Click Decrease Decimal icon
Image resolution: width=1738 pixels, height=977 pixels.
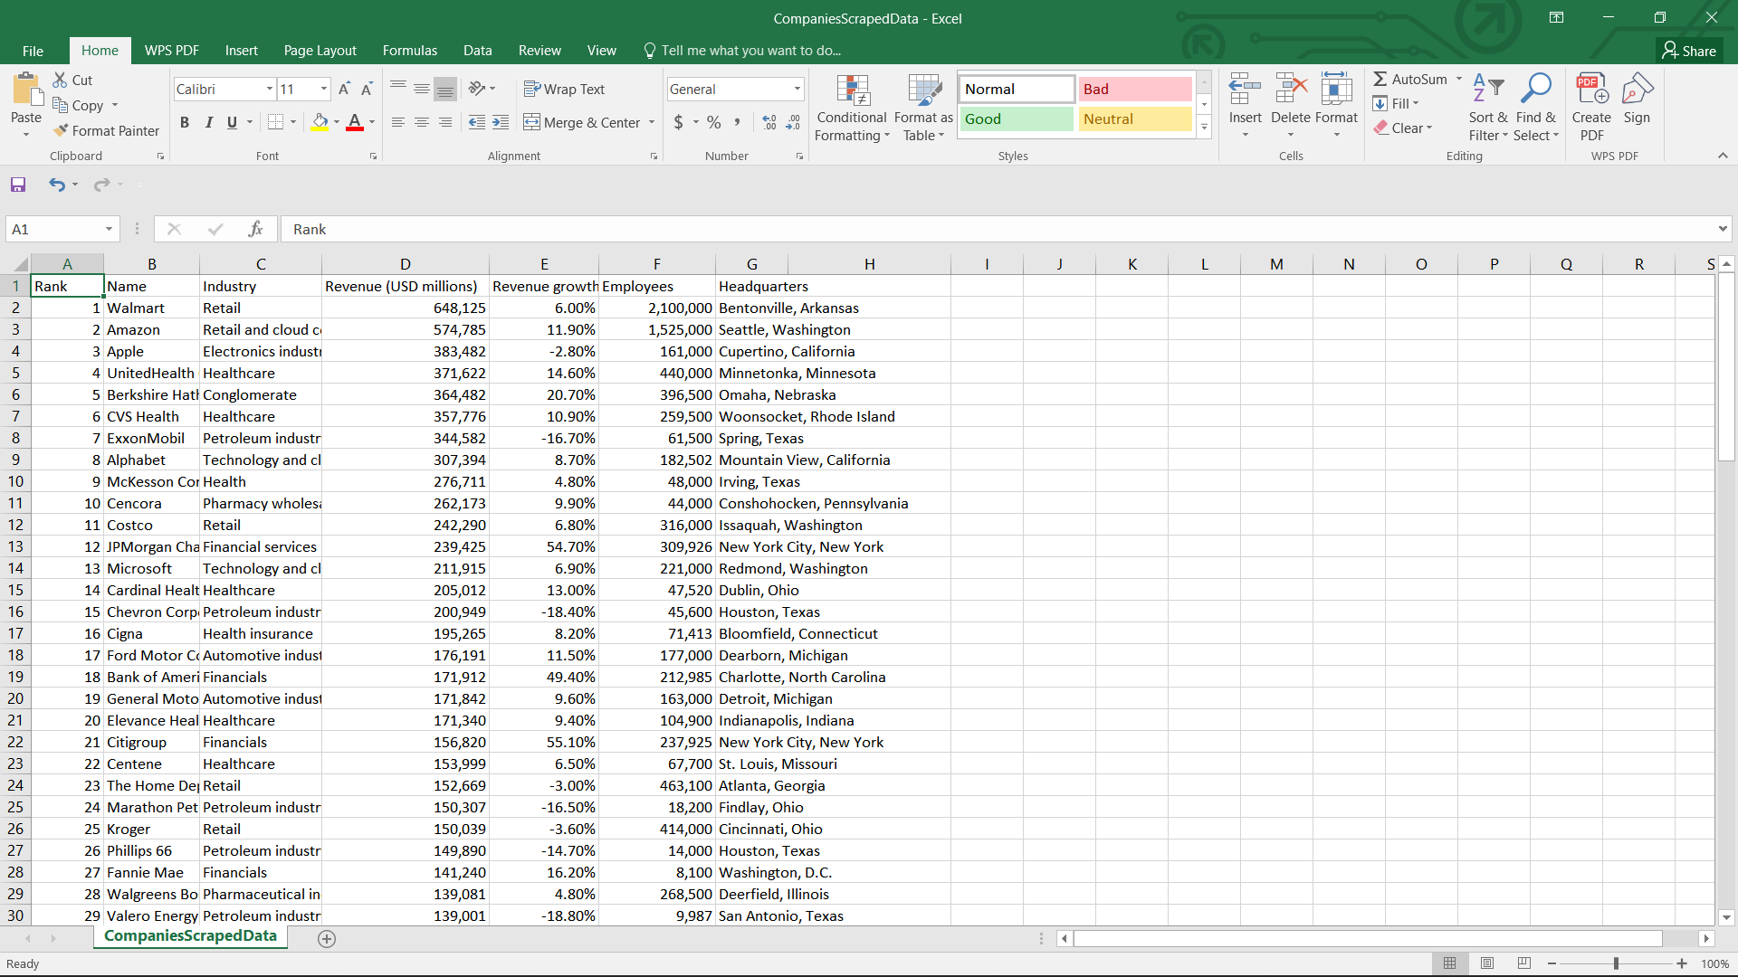793,122
